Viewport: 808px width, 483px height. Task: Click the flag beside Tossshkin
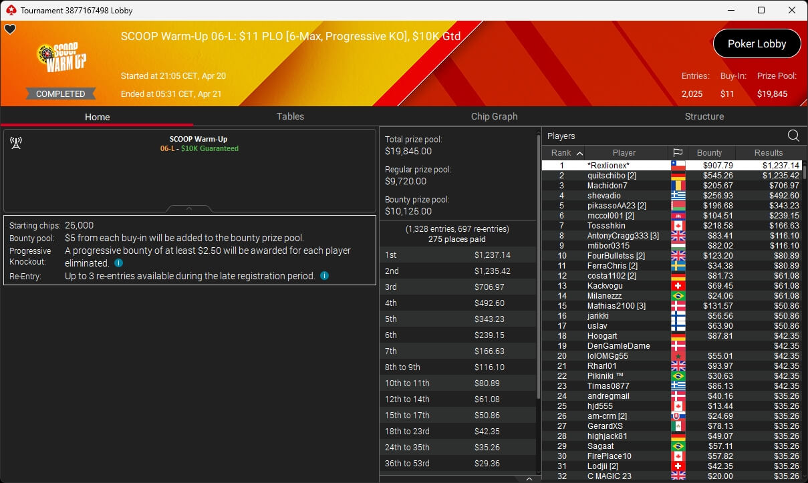(x=678, y=226)
